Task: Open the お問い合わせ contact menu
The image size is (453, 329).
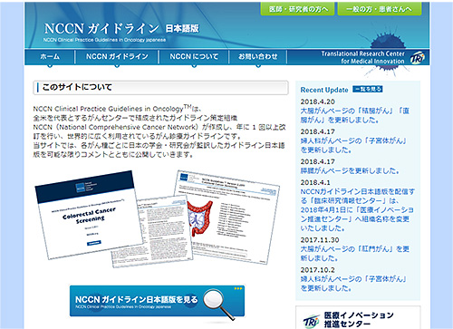Action: pos(258,56)
